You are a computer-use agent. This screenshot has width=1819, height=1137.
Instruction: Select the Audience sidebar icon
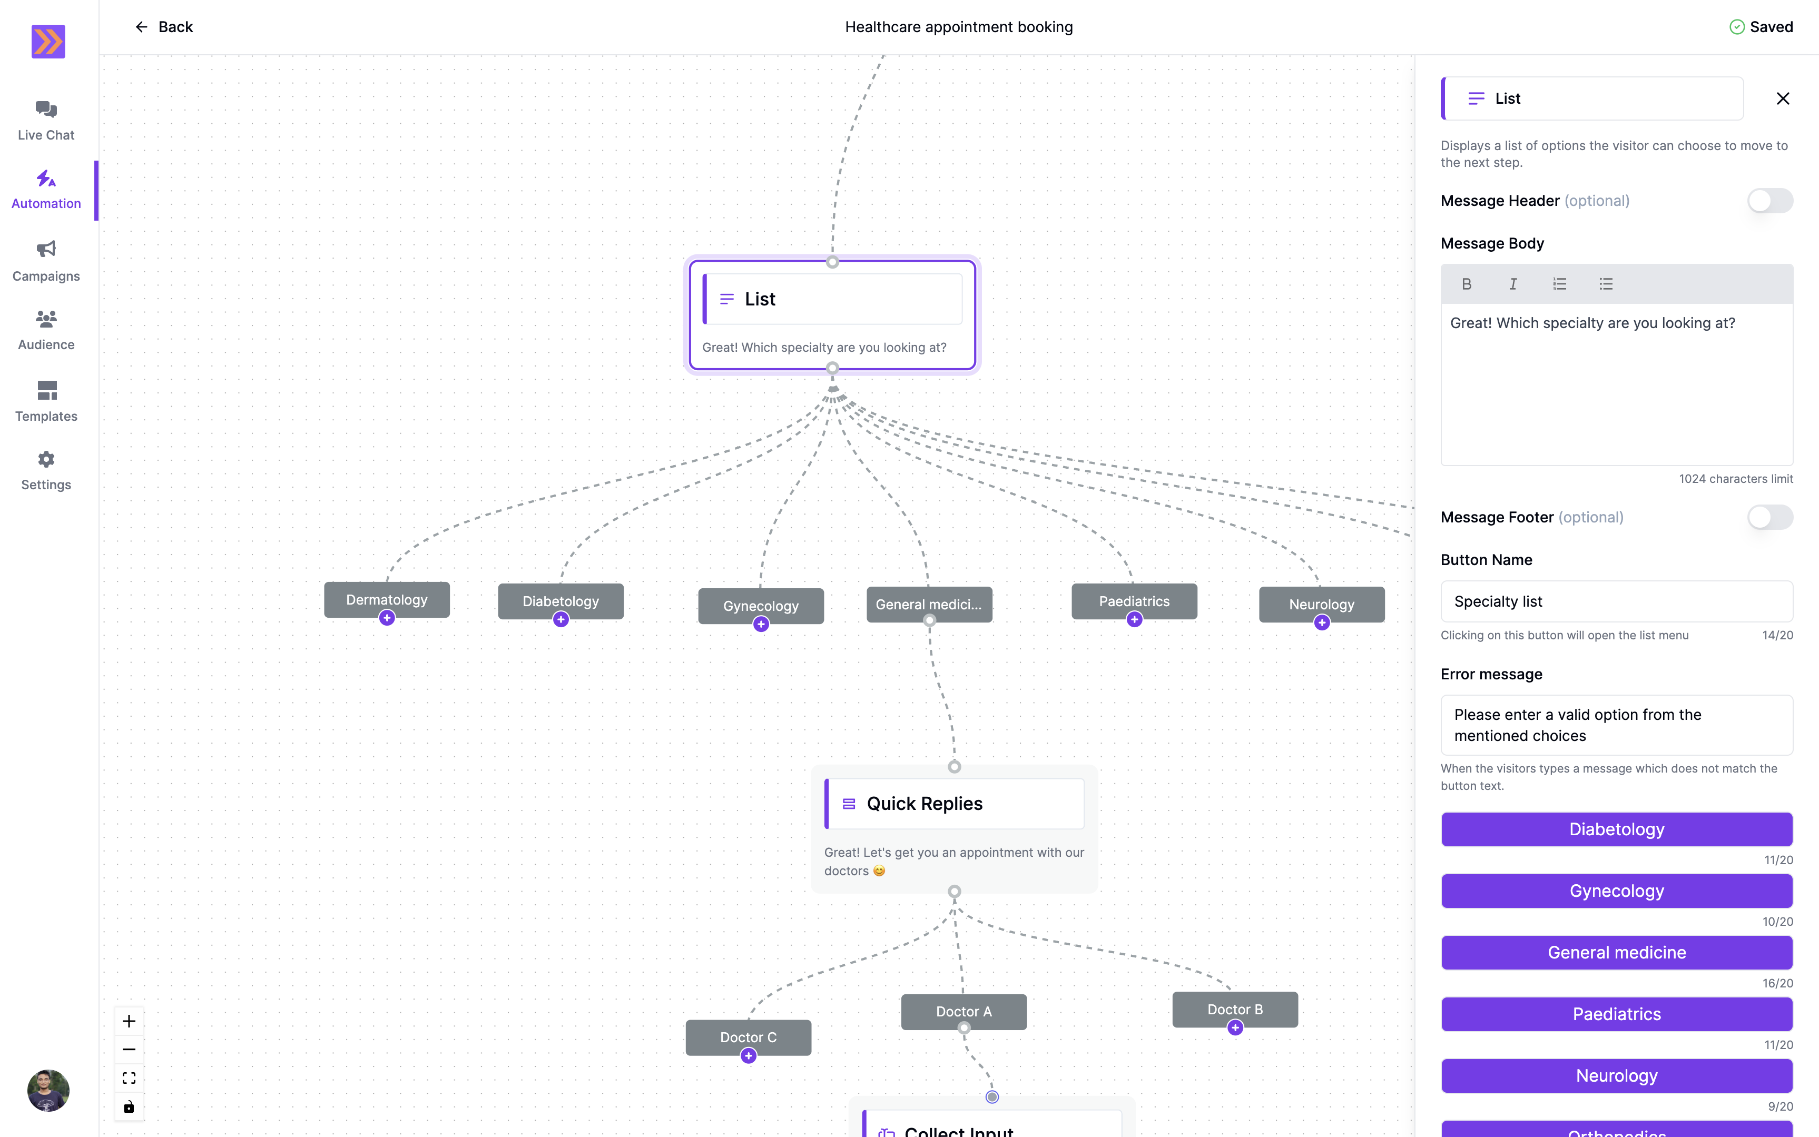(45, 329)
